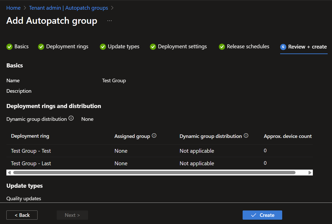332x224 pixels.
Task: Click device count 0 in Test Group - Test row
Action: [265, 151]
